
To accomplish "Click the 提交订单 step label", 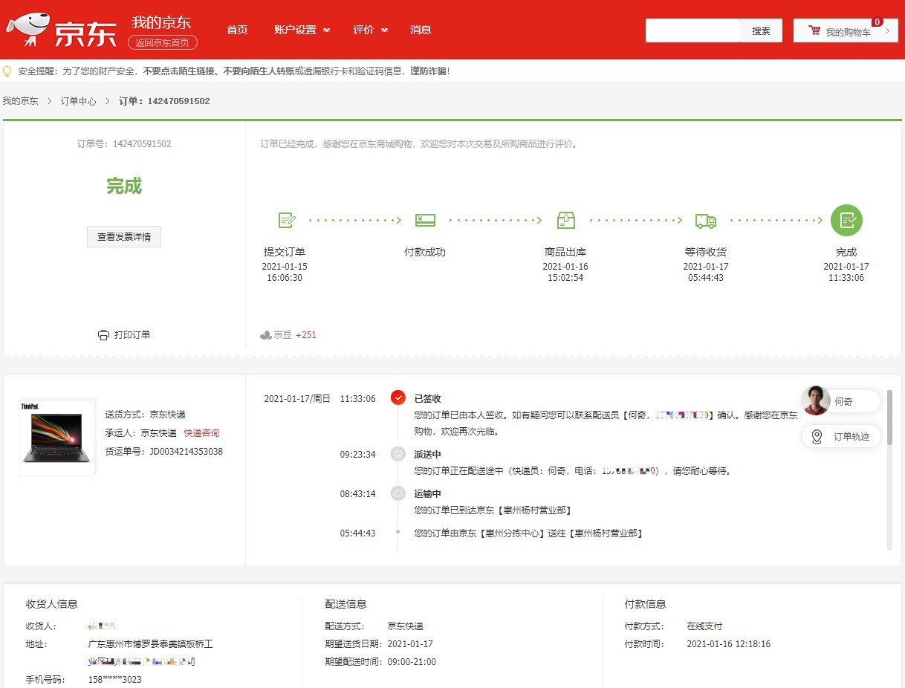I will [x=285, y=252].
